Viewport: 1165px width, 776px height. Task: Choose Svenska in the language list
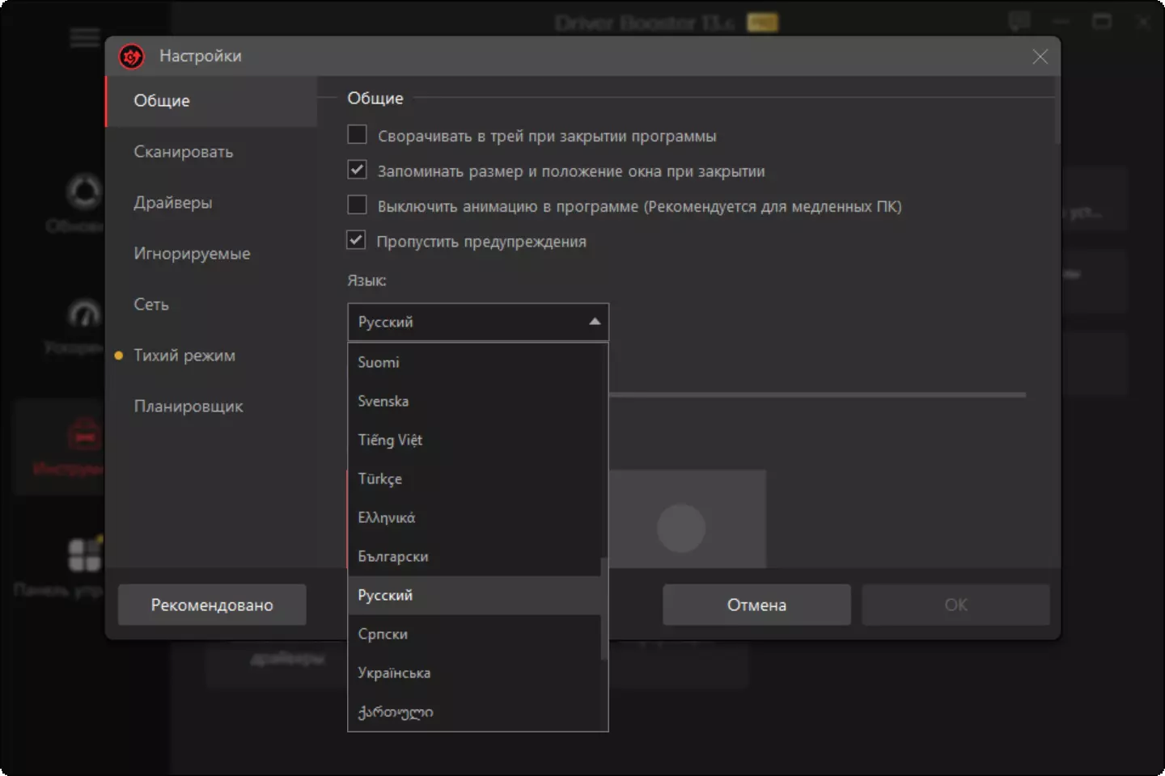pos(474,401)
